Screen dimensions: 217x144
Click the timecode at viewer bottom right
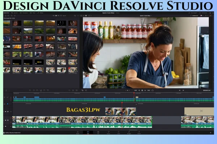207,90
